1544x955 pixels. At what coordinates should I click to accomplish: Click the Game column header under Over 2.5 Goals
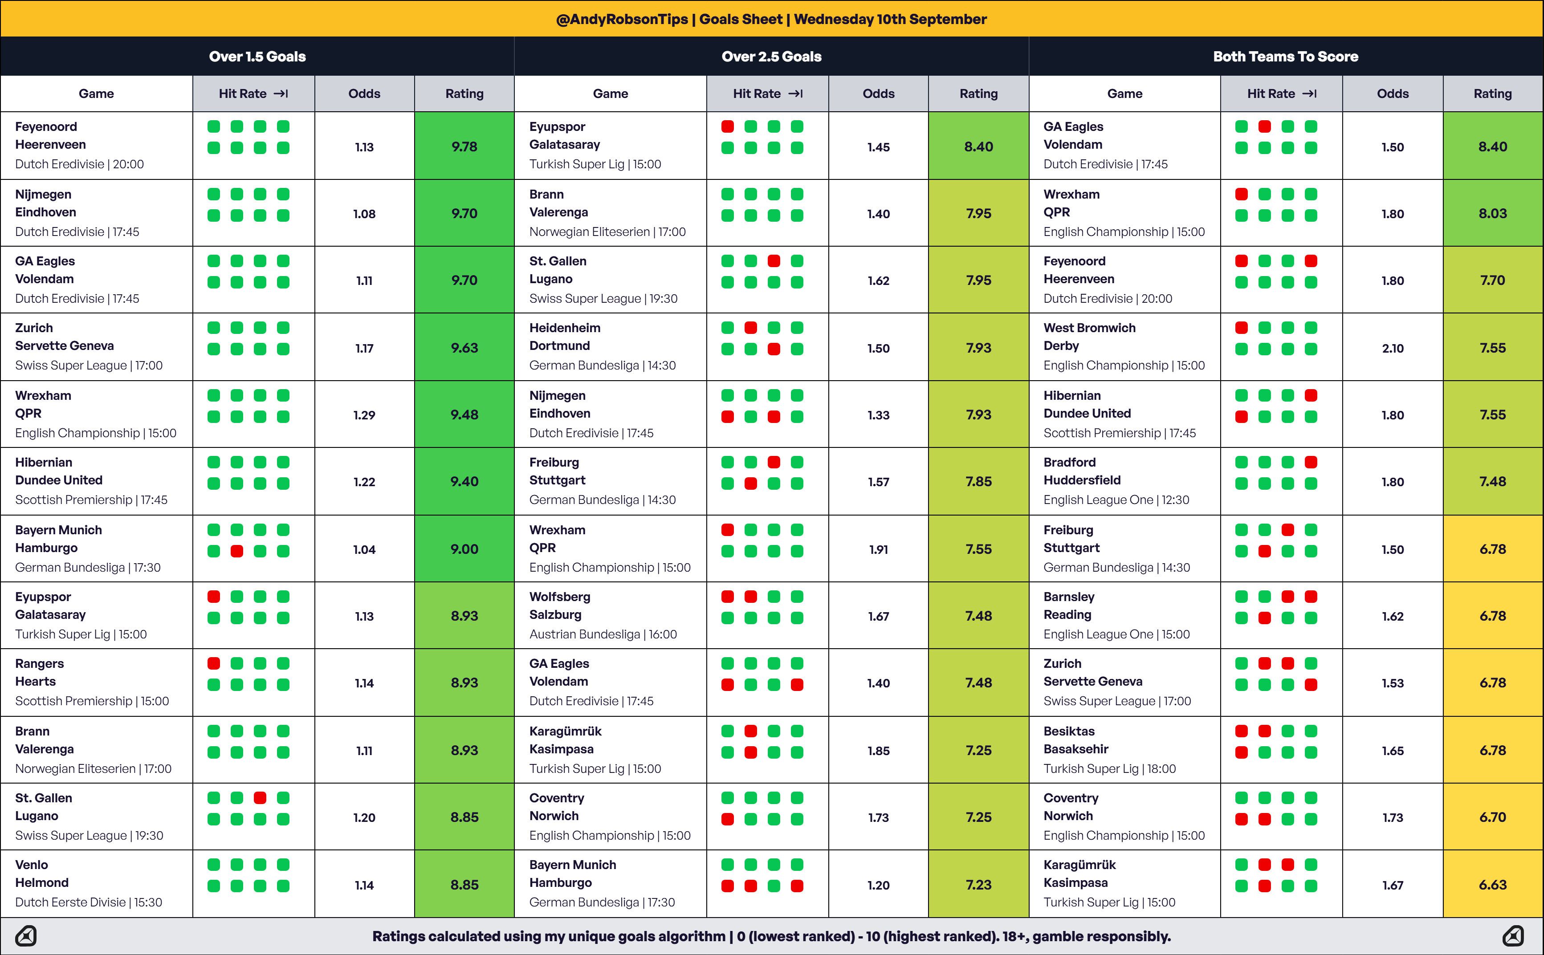click(610, 93)
